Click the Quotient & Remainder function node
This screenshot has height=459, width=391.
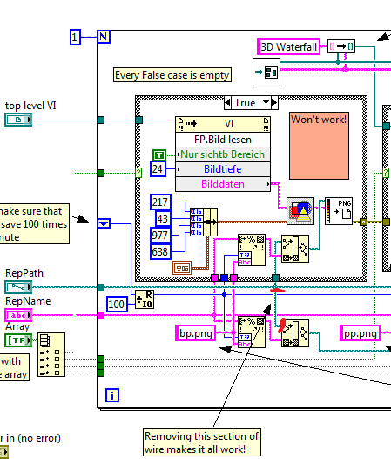145,299
